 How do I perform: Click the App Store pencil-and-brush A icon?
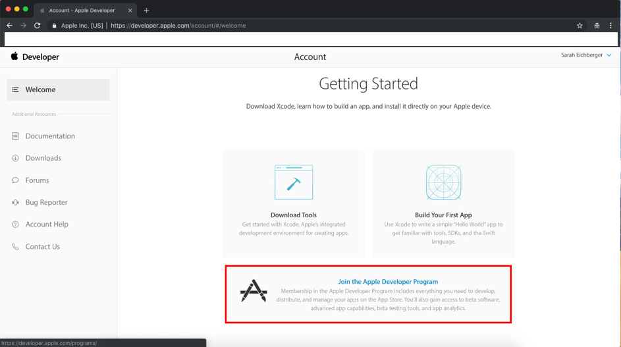[x=254, y=291]
